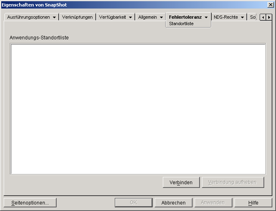Click the Anwenden button
The image size is (276, 211).
213,203
